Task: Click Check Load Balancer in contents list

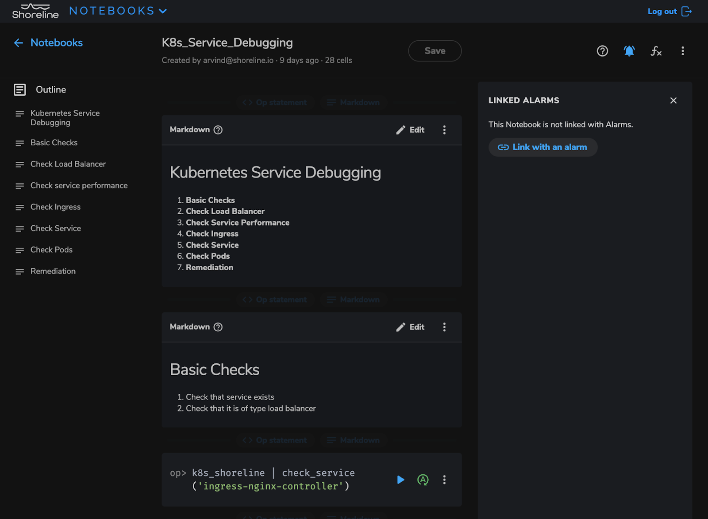Action: (x=225, y=211)
